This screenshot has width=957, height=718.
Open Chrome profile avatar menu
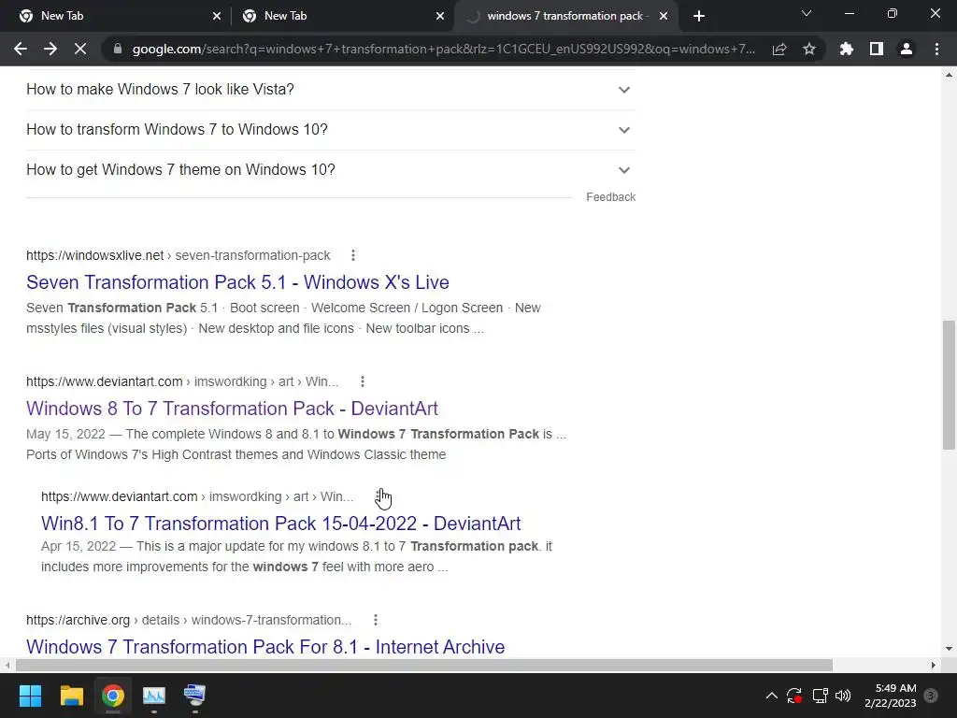[x=907, y=49]
